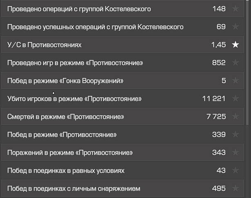Click the vertical scrollbar thumb on the right
251x198 pixels.
click(x=247, y=62)
